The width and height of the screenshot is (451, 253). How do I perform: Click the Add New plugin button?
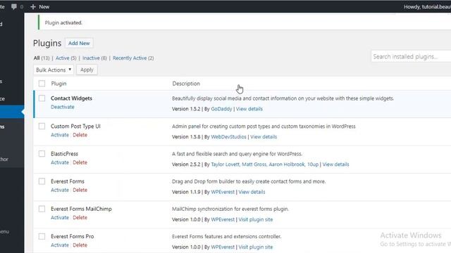pos(79,43)
